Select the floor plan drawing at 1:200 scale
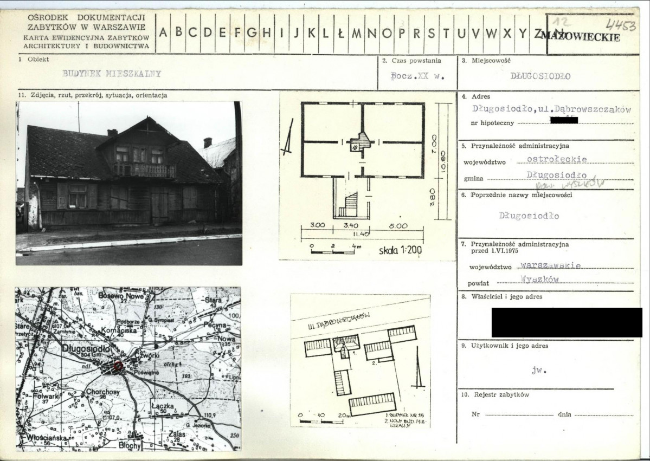650x461 pixels. pos(367,176)
